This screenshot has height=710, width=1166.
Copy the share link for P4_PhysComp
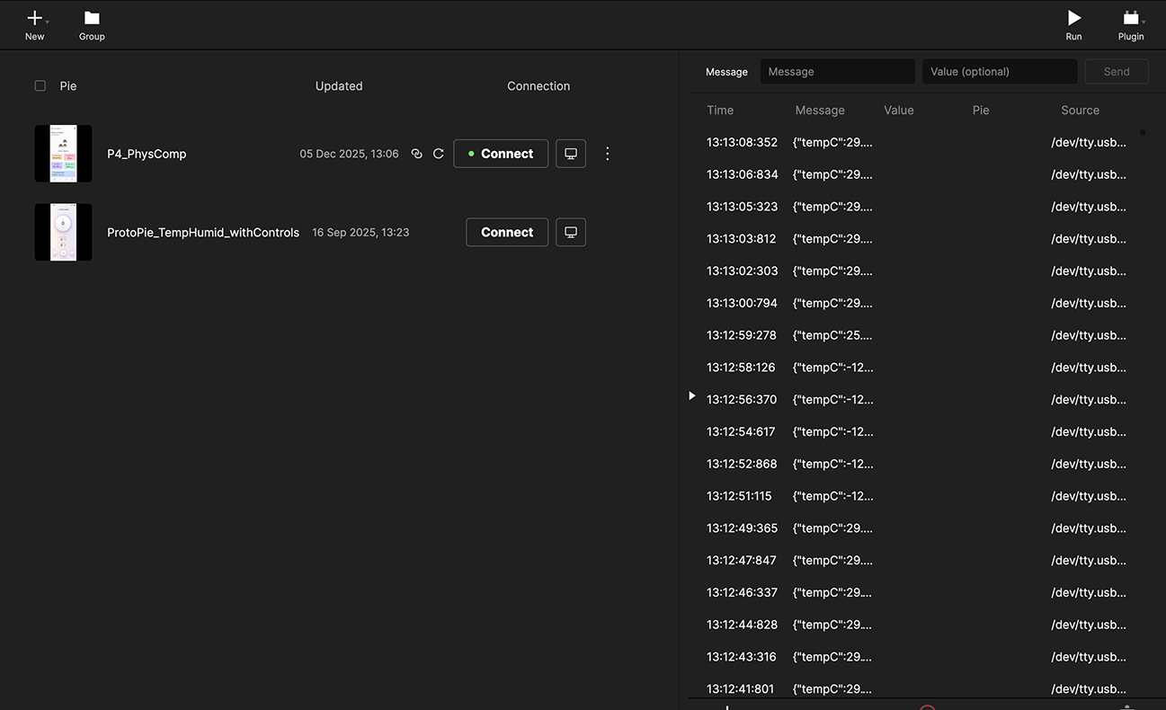point(416,153)
